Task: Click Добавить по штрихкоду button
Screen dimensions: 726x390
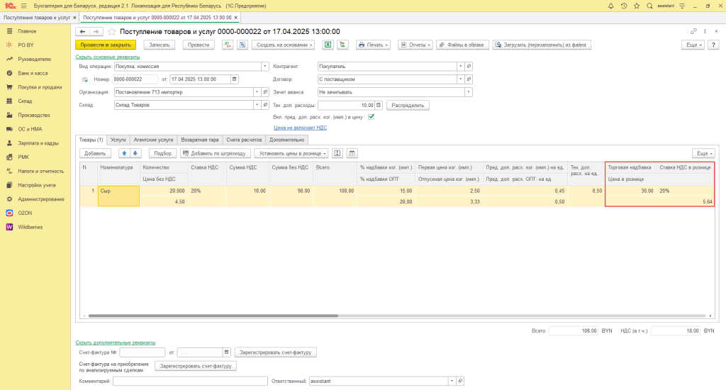Action: (216, 153)
